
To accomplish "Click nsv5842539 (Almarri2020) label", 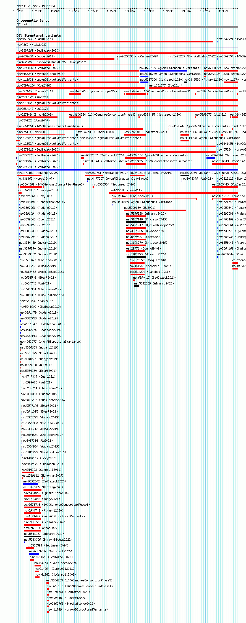I will click(154, 283).
